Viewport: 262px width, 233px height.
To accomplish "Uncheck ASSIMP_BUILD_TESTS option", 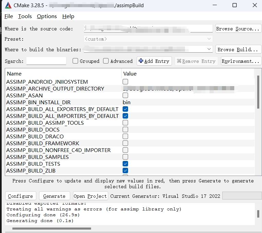I will (x=125, y=164).
